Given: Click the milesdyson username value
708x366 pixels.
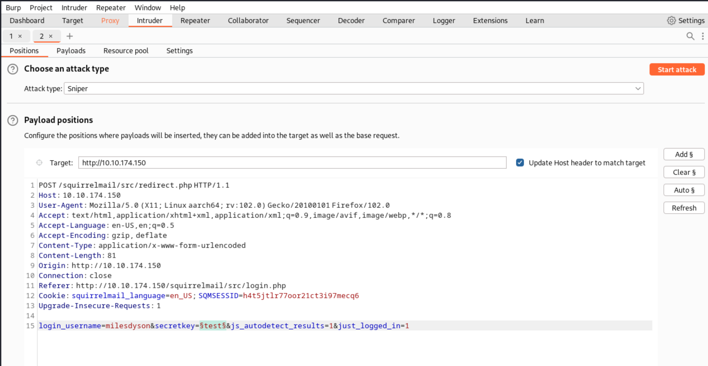Looking at the screenshot, I should (128, 326).
